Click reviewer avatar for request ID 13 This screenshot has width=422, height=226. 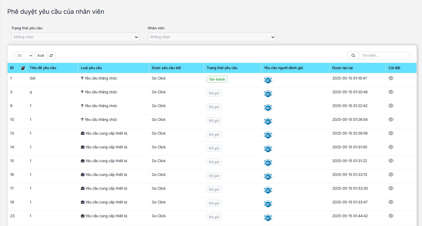[x=268, y=135]
